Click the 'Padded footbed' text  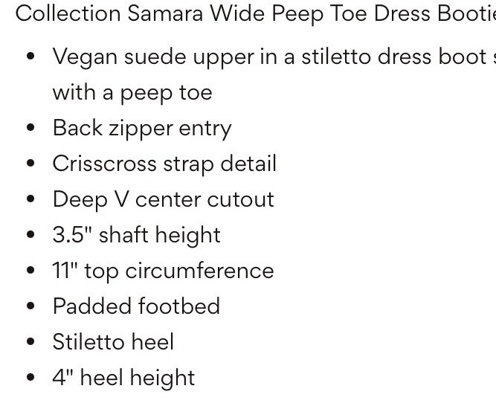point(136,306)
